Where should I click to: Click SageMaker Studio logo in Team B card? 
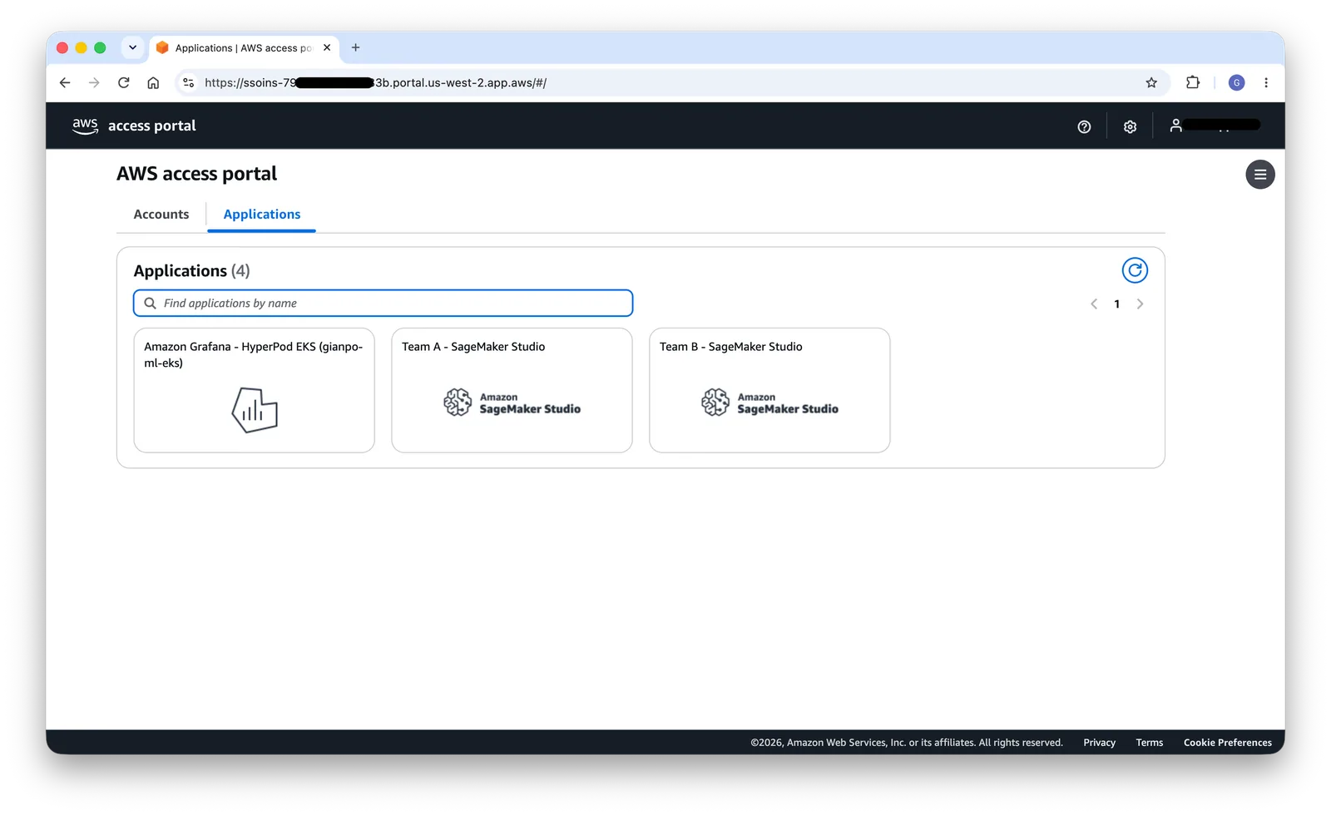(769, 403)
